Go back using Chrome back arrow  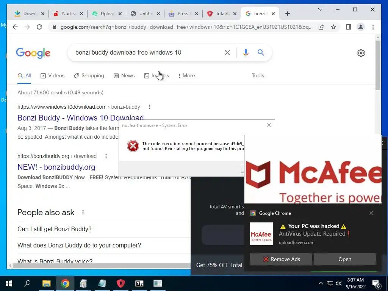(x=15, y=27)
